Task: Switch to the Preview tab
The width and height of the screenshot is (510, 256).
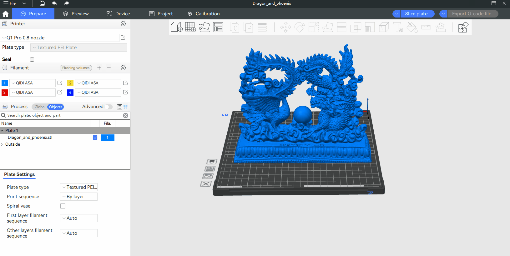Action: [x=76, y=14]
